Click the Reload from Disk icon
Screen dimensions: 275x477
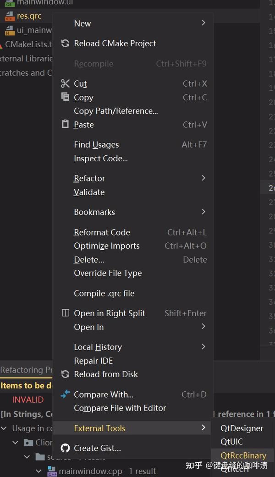[65, 374]
